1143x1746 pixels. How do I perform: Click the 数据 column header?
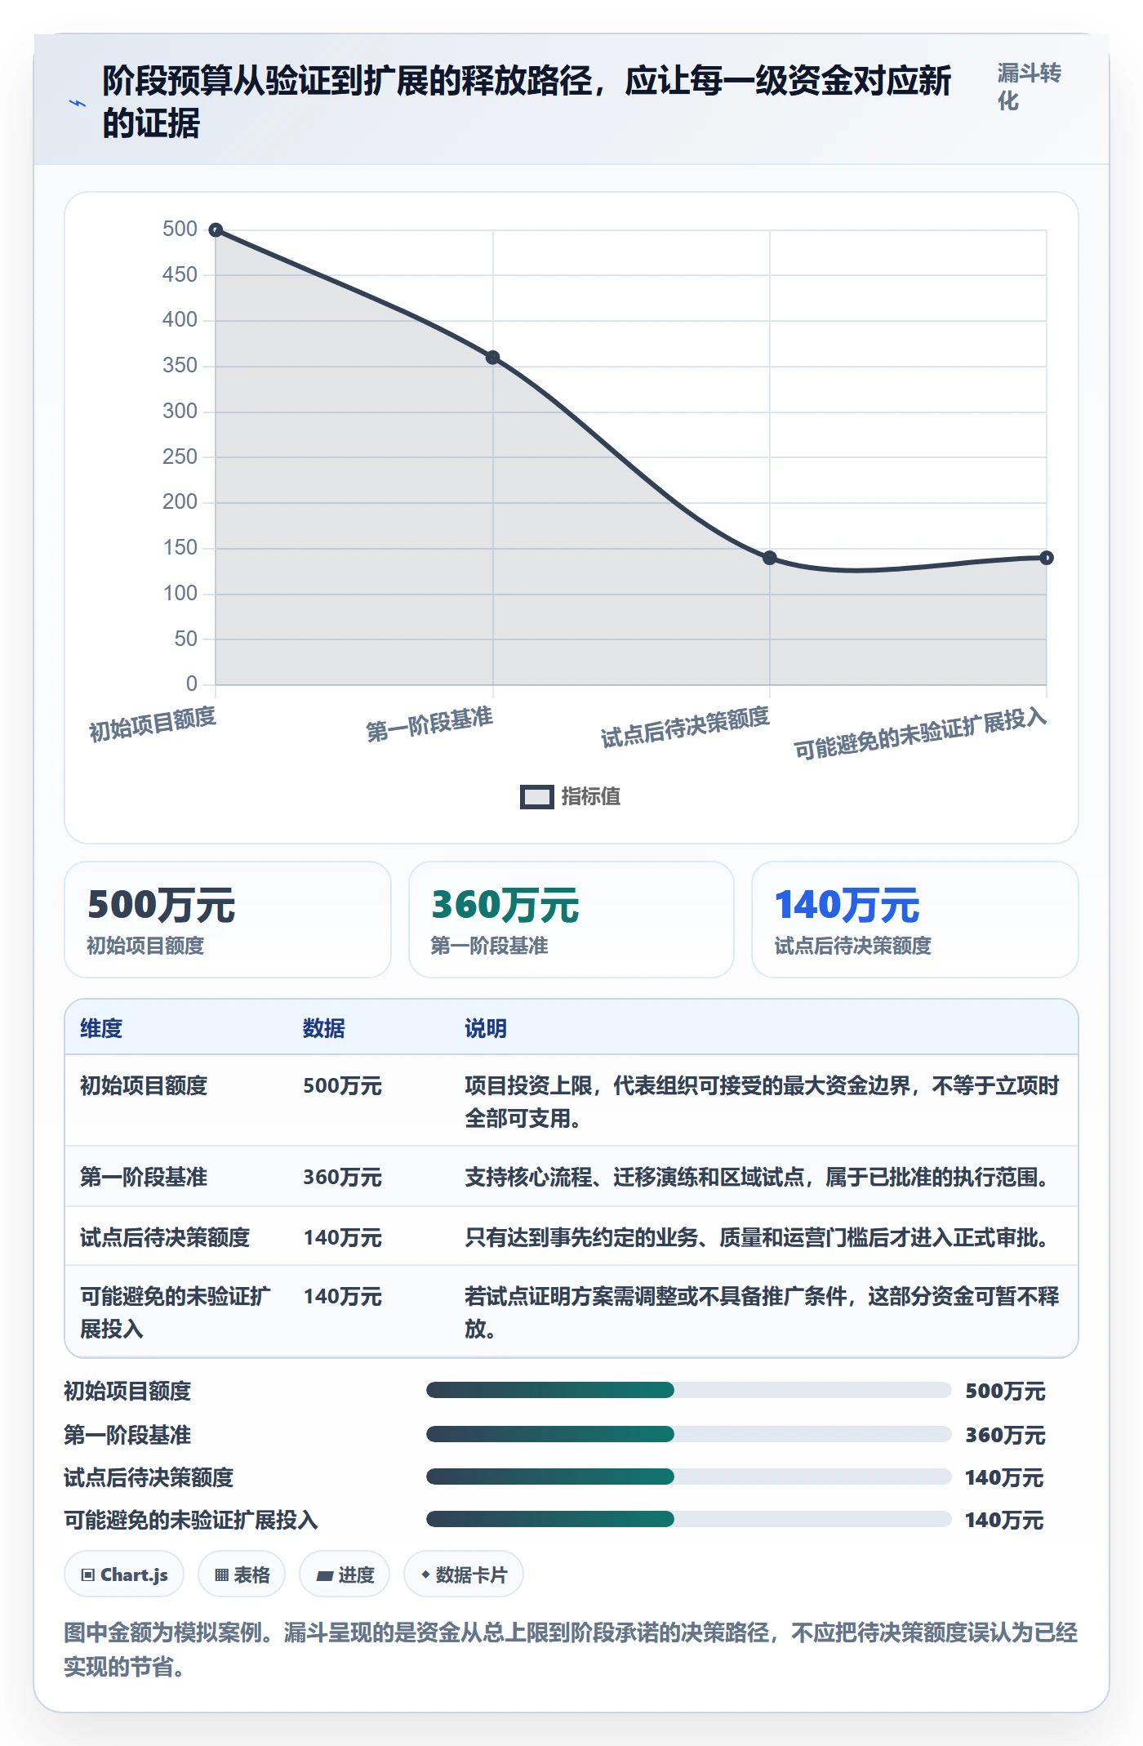(324, 1028)
